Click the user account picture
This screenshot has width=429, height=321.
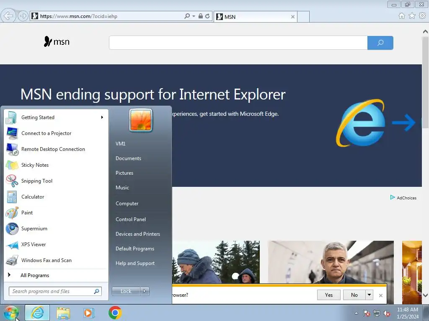tap(141, 120)
